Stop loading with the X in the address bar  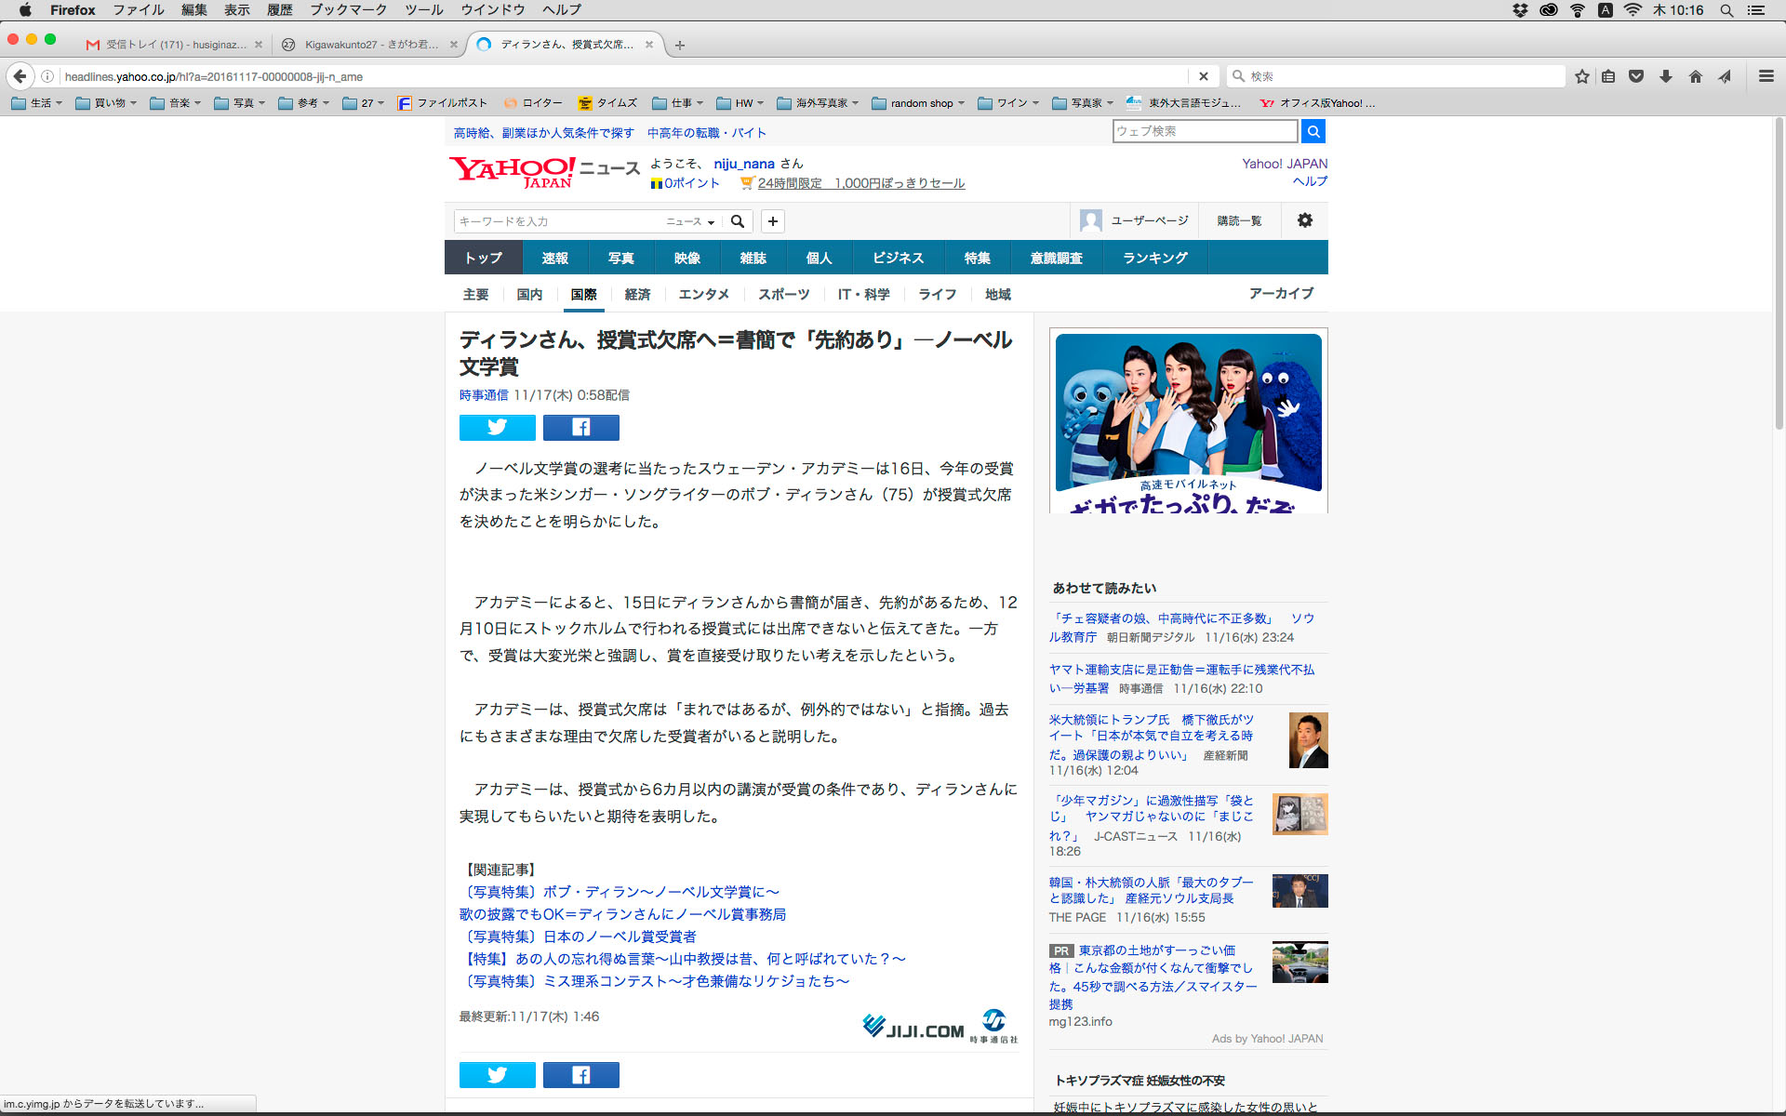click(1203, 76)
